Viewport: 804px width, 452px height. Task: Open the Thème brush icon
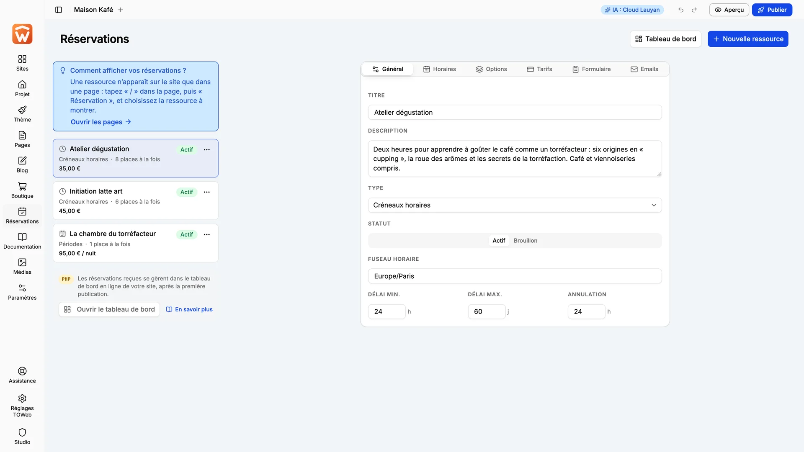pyautogui.click(x=22, y=110)
